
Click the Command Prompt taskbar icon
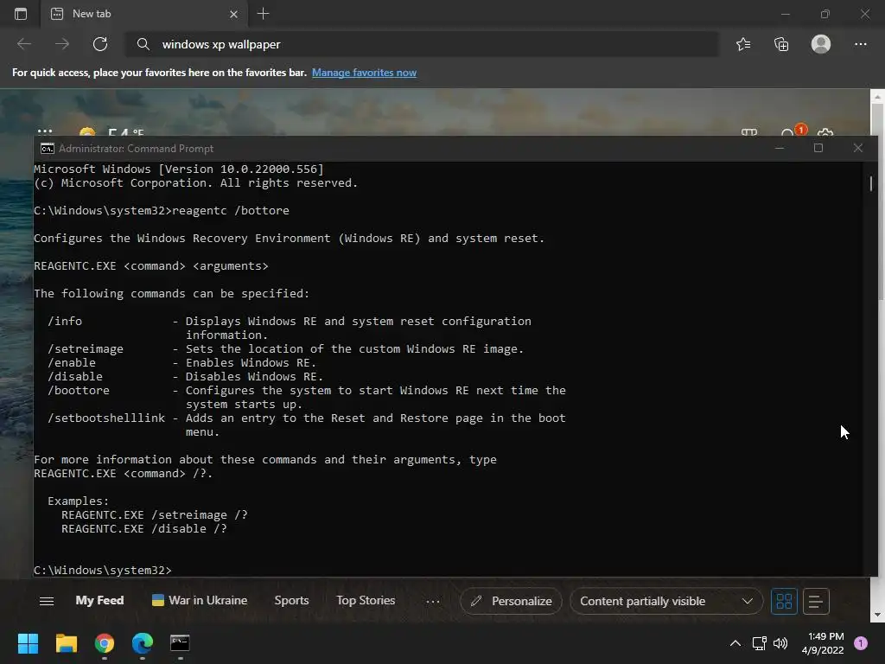pyautogui.click(x=180, y=643)
